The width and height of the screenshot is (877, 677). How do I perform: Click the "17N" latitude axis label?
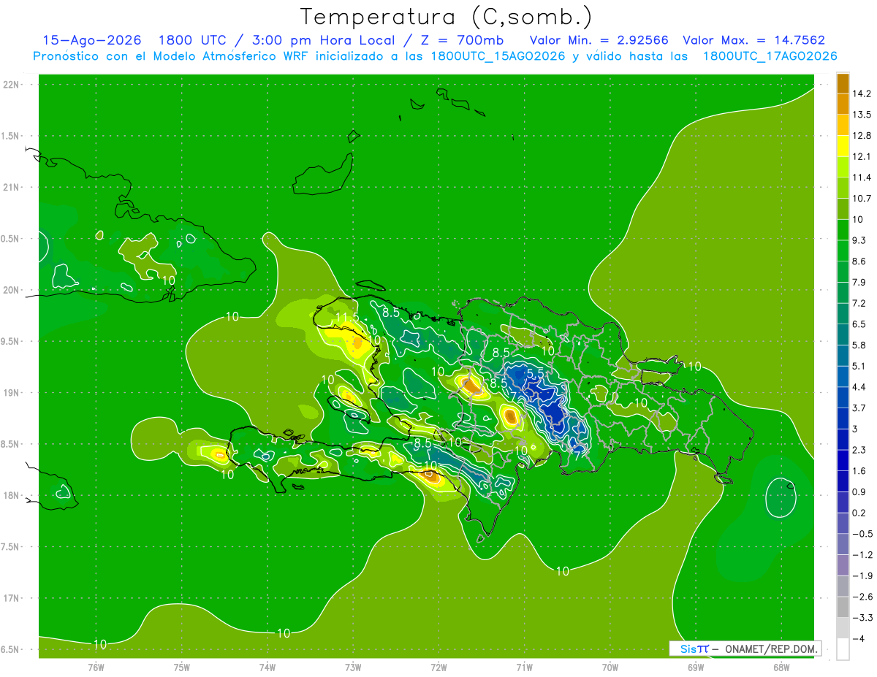click(12, 599)
